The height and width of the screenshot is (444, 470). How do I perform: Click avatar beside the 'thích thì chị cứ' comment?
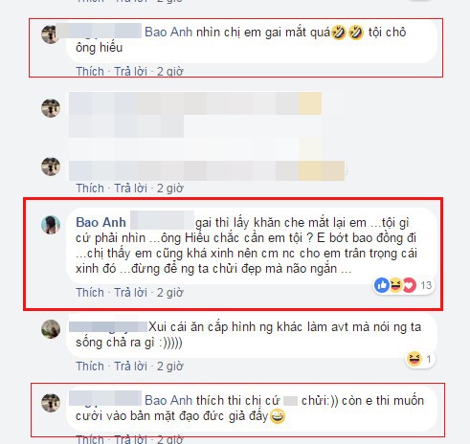point(51,403)
